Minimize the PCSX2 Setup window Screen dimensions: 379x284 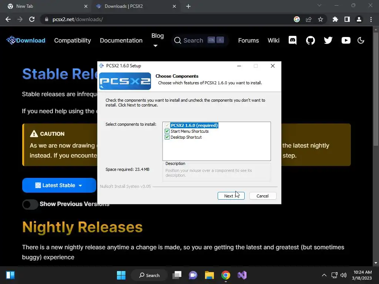pyautogui.click(x=239, y=66)
